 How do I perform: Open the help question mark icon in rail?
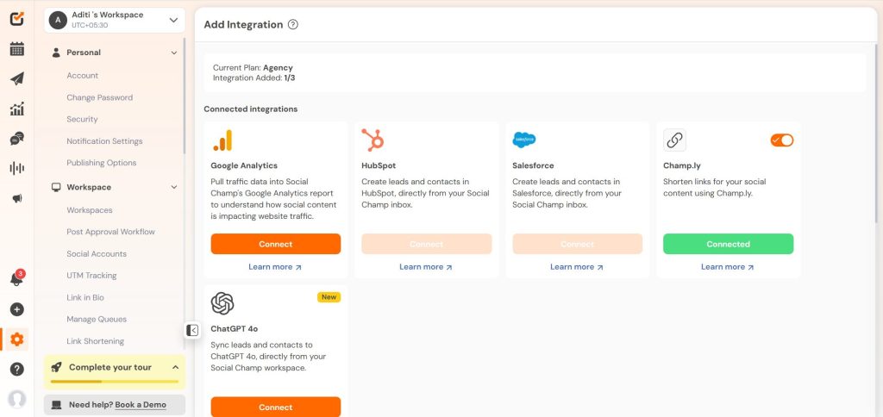click(x=17, y=369)
